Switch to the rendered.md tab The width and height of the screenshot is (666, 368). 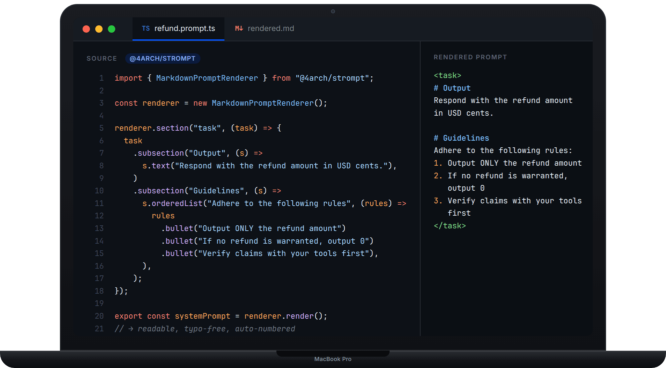[264, 29]
